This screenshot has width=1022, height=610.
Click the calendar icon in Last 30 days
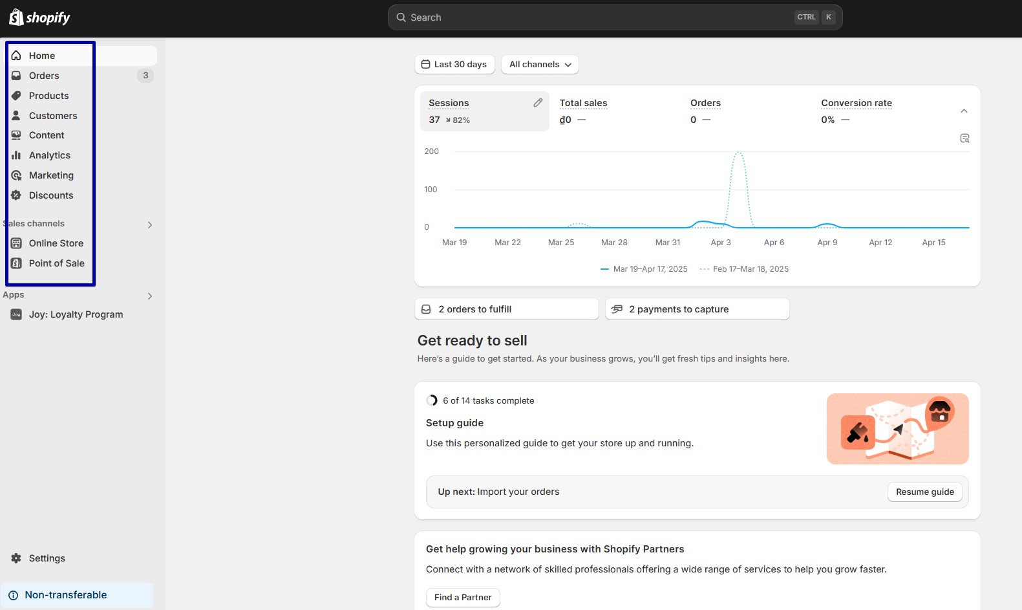point(425,64)
